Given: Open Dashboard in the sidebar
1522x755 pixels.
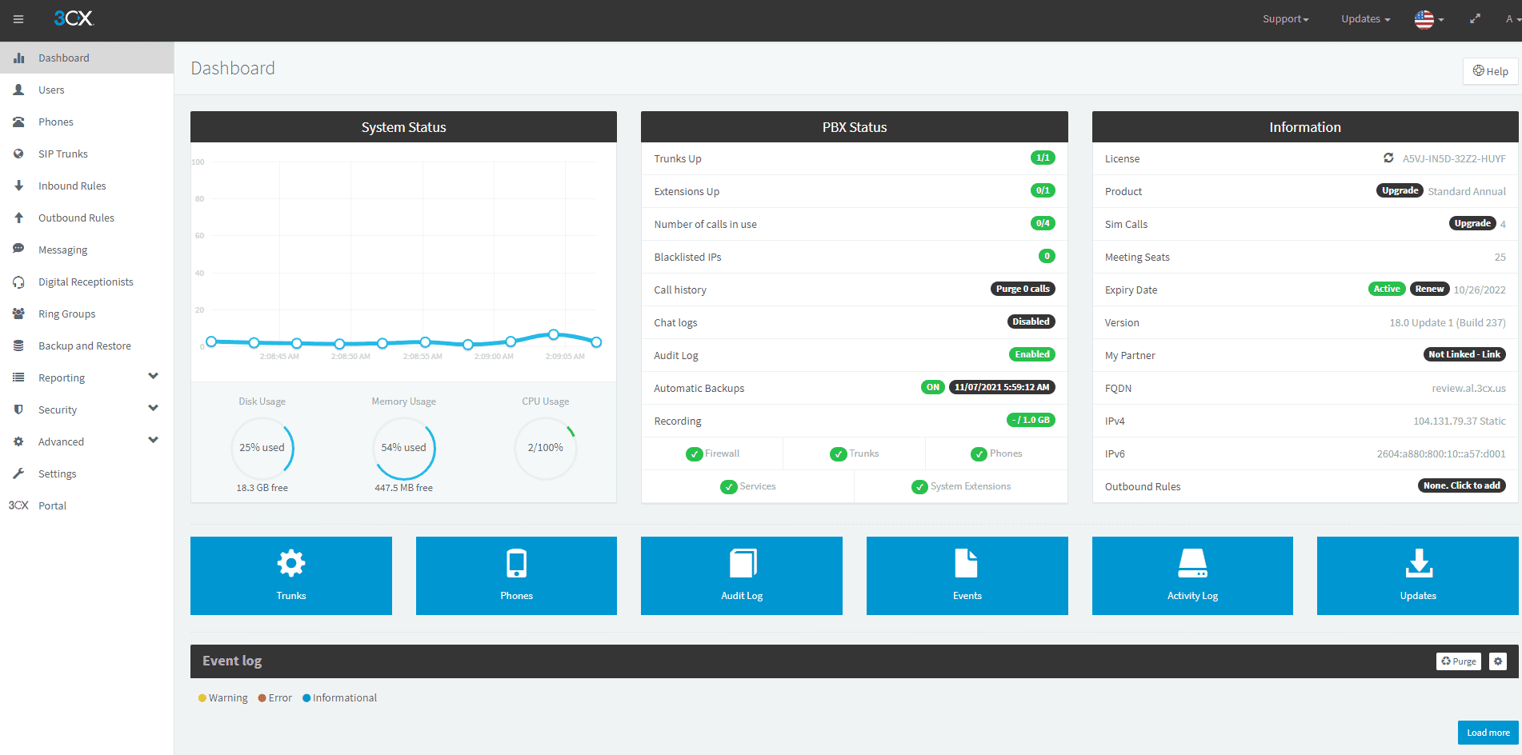Looking at the screenshot, I should [x=86, y=58].
